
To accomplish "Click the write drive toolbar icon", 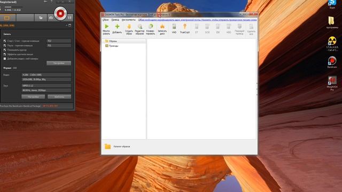I will (239, 26).
